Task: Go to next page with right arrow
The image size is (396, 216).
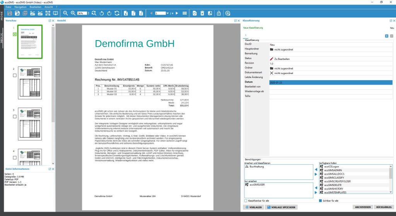Action: pyautogui.click(x=177, y=13)
